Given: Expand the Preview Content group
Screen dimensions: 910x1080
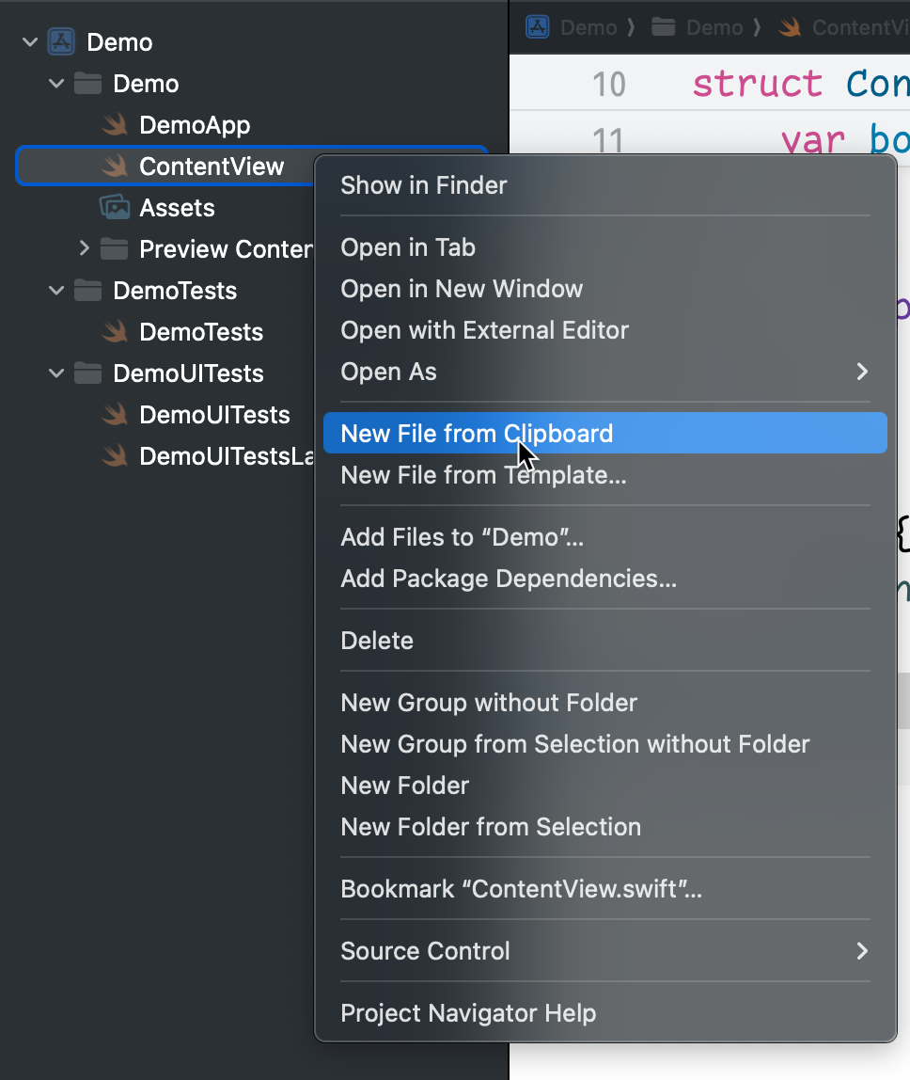Looking at the screenshot, I should coord(85,248).
